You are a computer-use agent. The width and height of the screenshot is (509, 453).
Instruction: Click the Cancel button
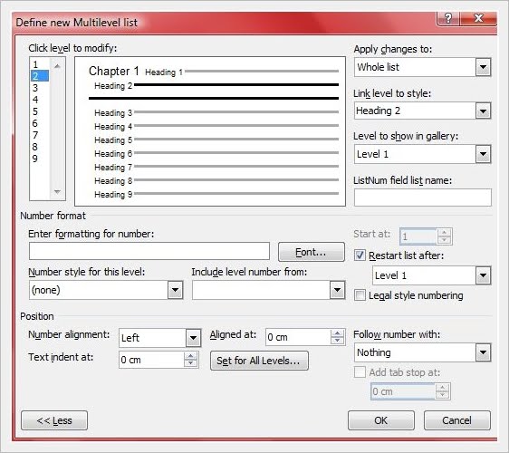coord(456,420)
